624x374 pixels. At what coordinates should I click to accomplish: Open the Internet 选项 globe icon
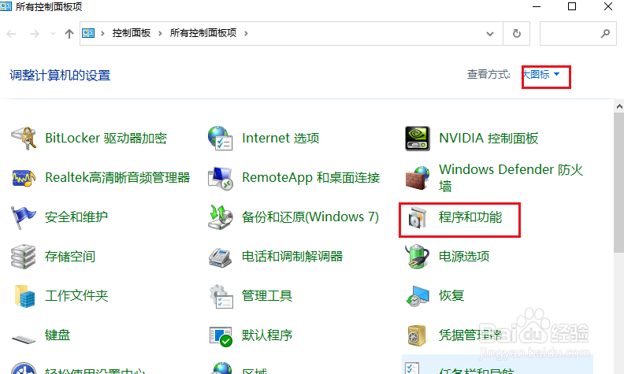click(221, 138)
